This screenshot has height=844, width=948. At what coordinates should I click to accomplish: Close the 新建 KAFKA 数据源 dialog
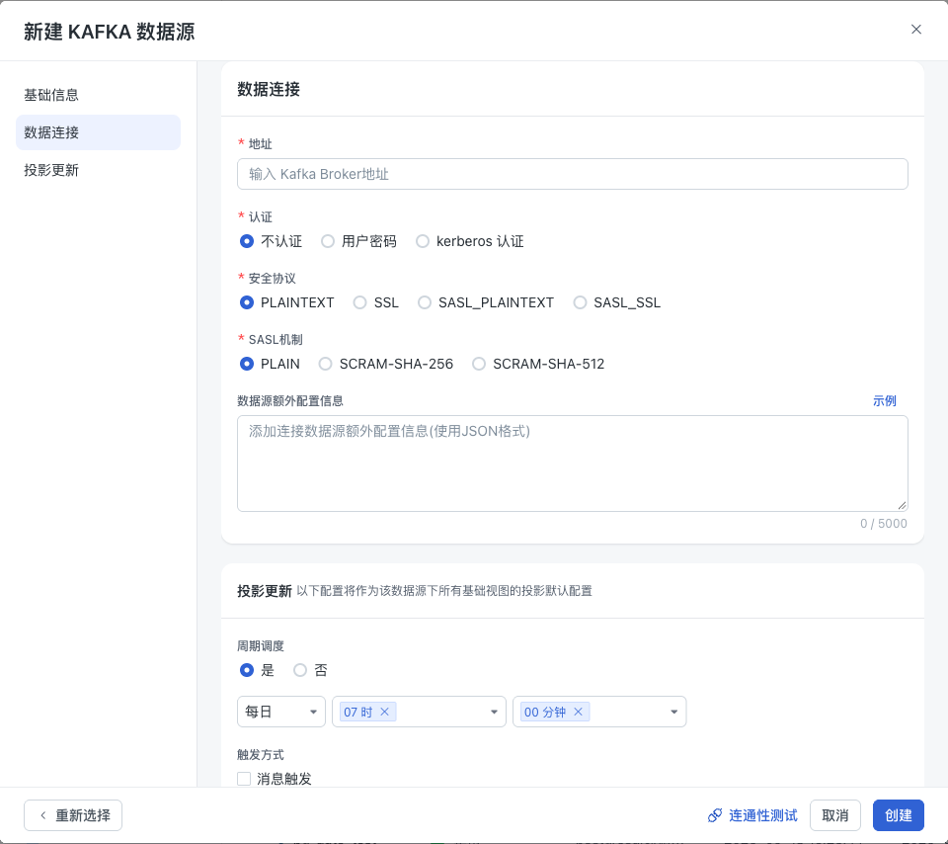pos(916,30)
